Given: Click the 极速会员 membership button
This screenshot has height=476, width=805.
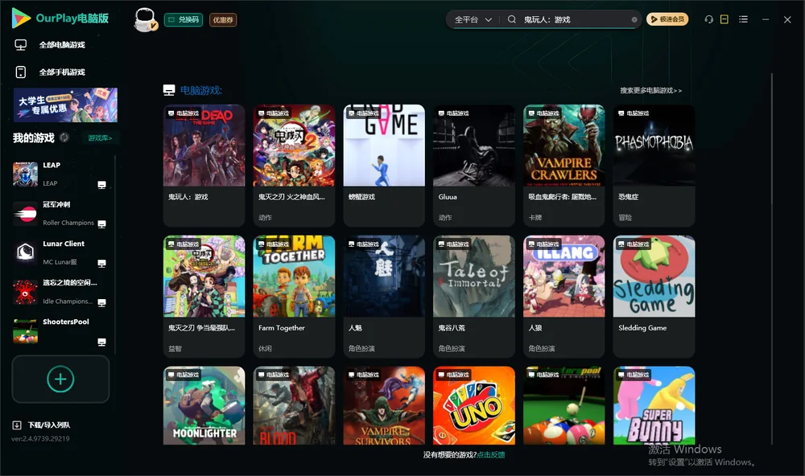Looking at the screenshot, I should (x=667, y=19).
